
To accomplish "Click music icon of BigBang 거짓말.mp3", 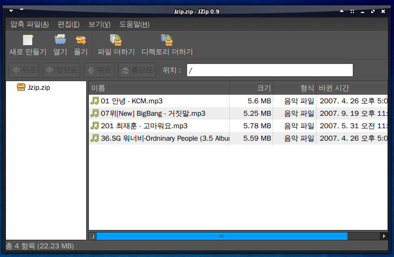I will [x=94, y=113].
